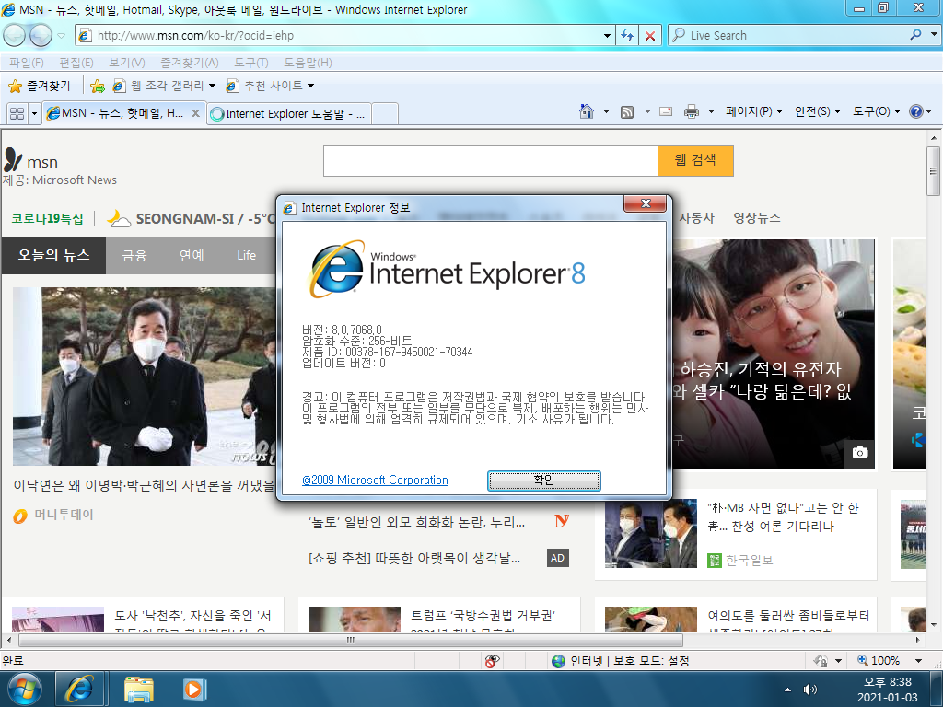This screenshot has height=707, width=943.
Task: Close the Internet Explorer 정보 dialog
Action: [x=646, y=203]
